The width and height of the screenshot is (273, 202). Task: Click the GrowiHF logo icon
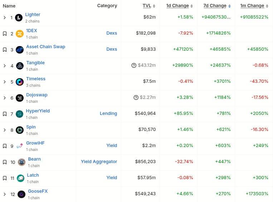[20, 146]
